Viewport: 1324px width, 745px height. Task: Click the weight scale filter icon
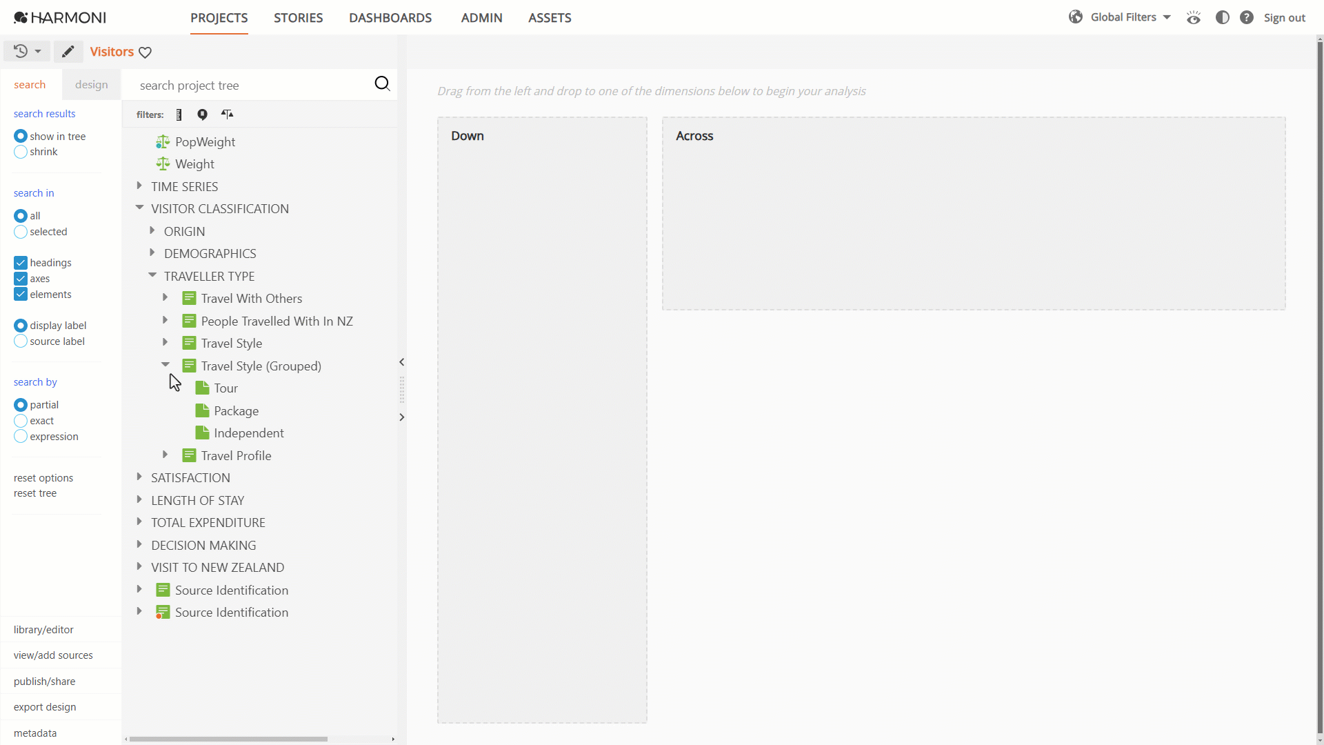point(227,115)
